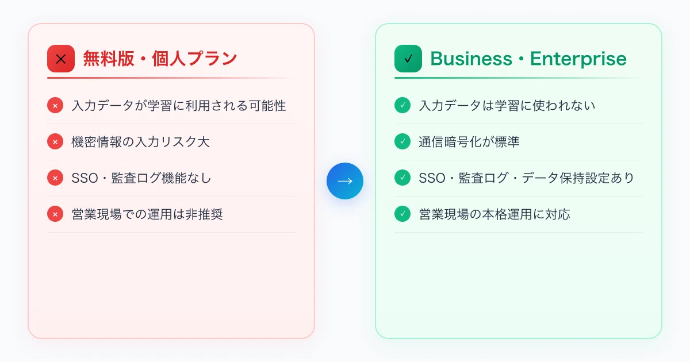Click the blue arrow circle between the cards

(345, 181)
